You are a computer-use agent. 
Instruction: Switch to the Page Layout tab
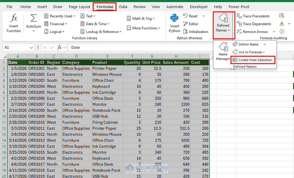(79, 7)
